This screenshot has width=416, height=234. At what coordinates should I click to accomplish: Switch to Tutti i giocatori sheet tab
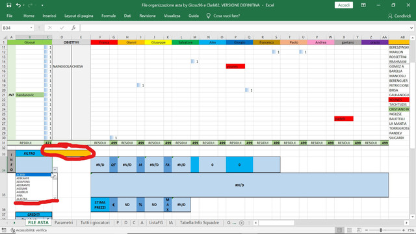click(95, 222)
